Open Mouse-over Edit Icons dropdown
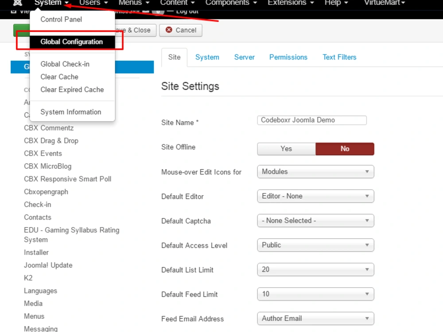The image size is (443, 332). (315, 172)
